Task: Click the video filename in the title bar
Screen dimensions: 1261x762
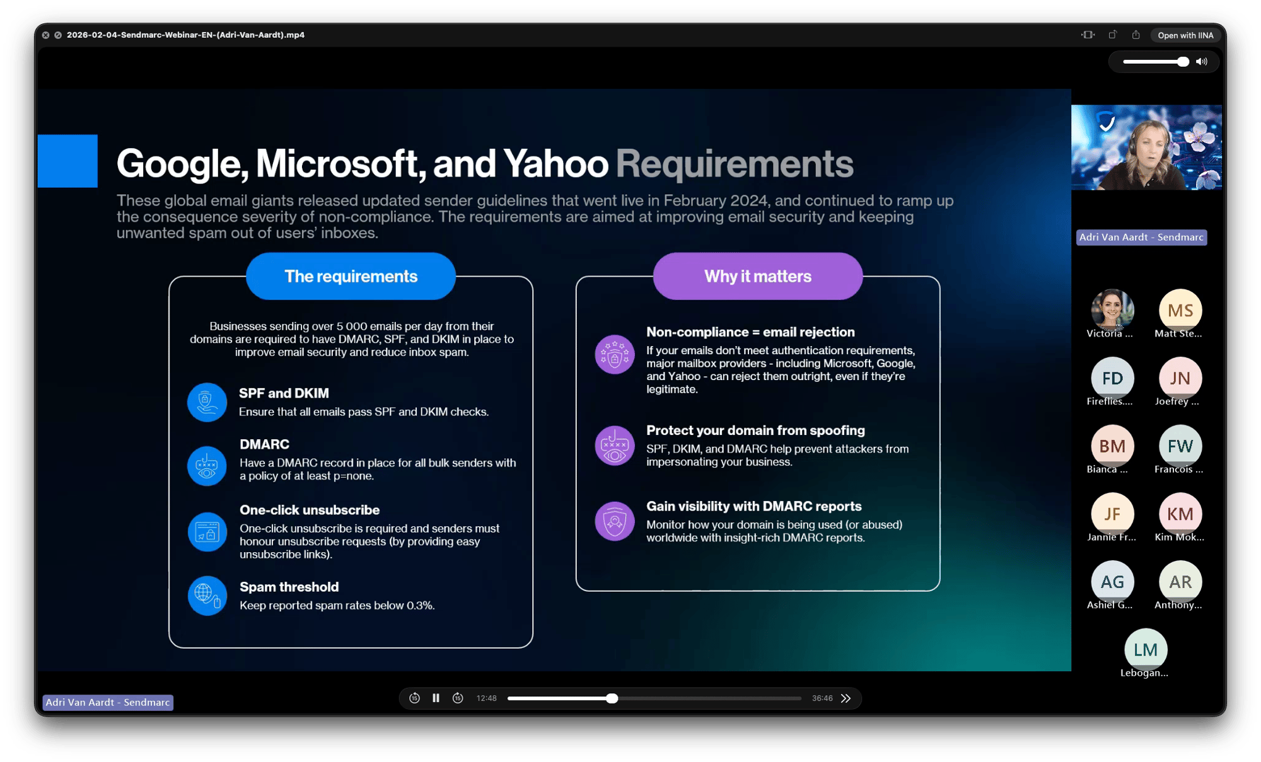Action: 185,35
